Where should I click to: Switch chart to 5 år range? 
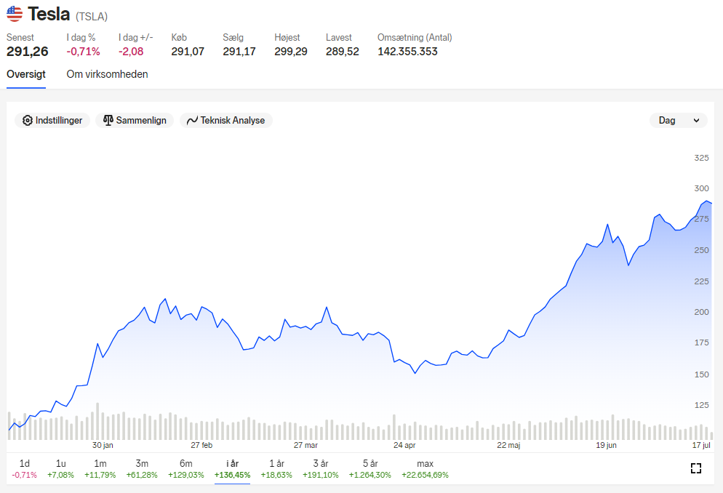click(x=370, y=468)
